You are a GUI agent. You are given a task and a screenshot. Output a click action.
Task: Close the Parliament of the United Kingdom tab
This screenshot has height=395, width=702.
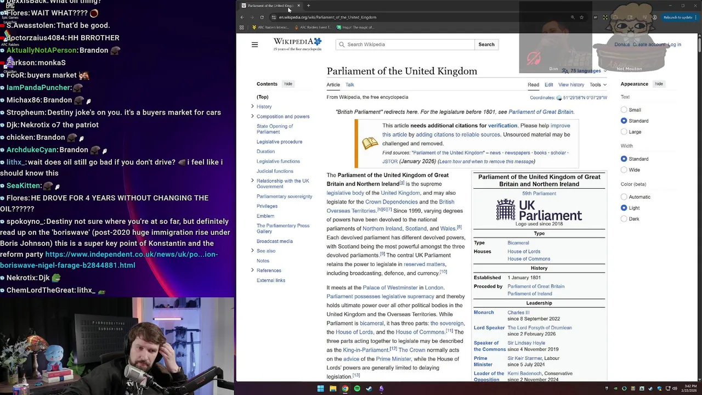click(x=298, y=5)
